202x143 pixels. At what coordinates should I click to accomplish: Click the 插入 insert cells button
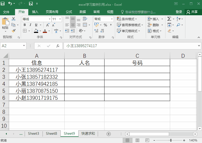pyautogui.click(x=155, y=19)
